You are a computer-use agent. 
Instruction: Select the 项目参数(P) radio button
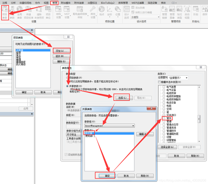67,78
